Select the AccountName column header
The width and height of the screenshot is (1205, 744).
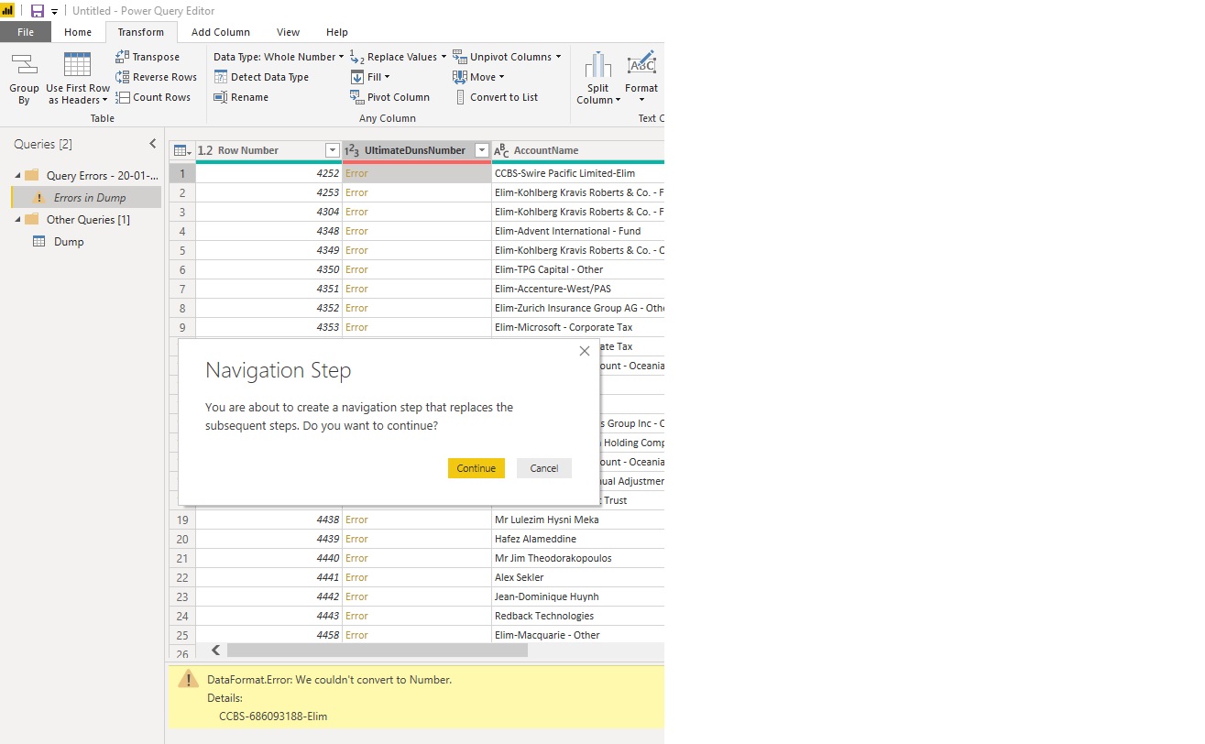pos(578,150)
